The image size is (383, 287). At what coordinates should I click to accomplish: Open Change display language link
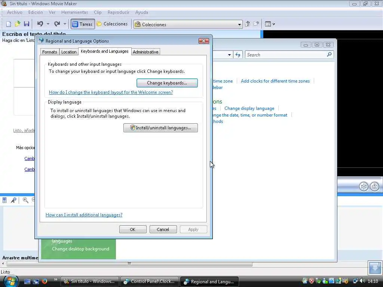249,108
